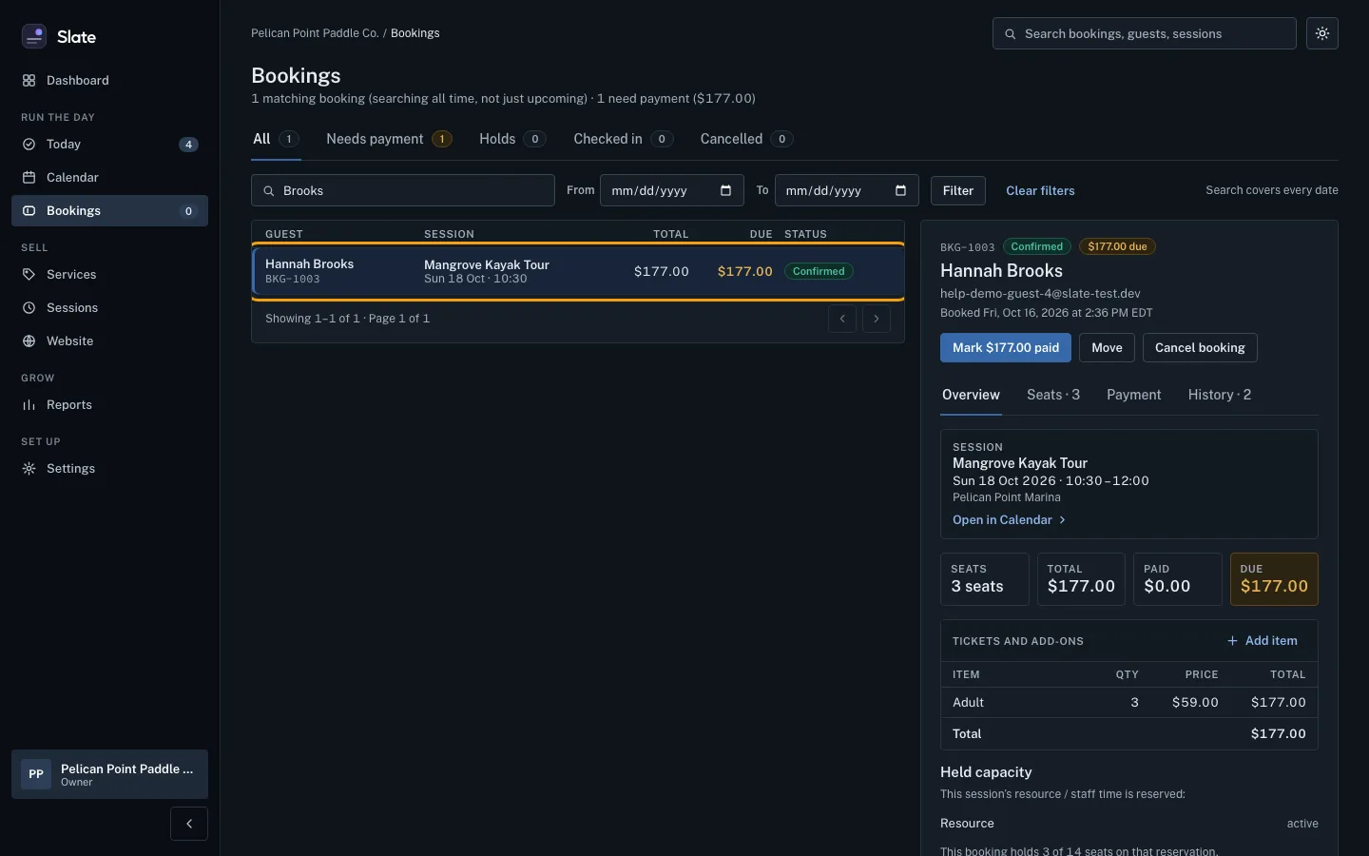This screenshot has height=856, width=1369.
Task: Toggle the light/dark theme button
Action: [1322, 33]
